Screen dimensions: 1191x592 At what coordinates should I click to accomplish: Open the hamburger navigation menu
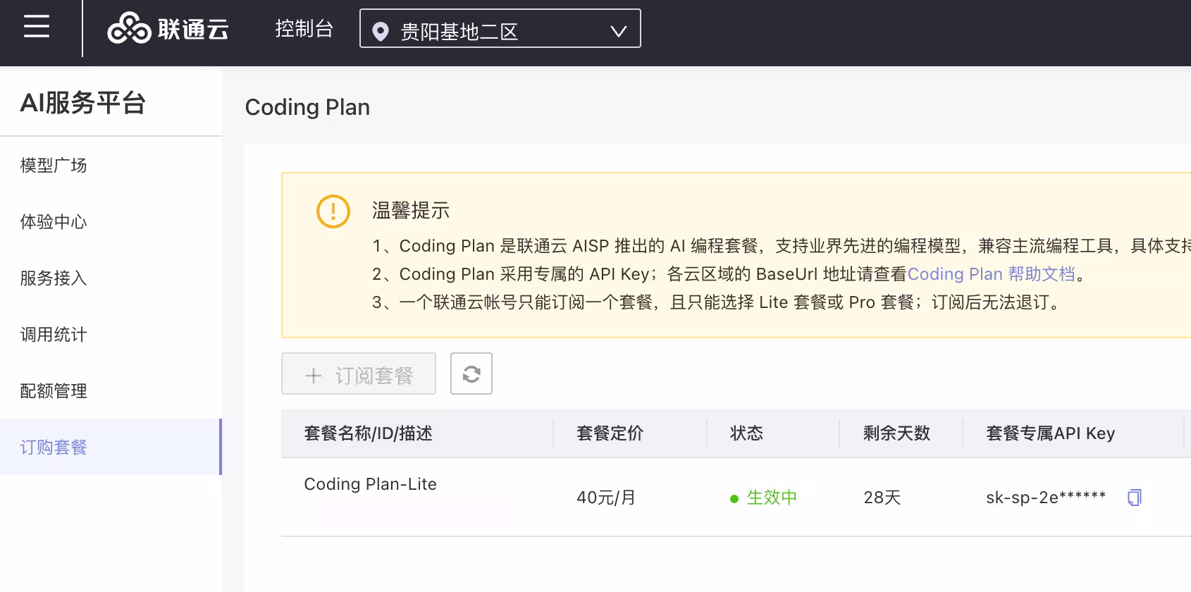(x=37, y=27)
